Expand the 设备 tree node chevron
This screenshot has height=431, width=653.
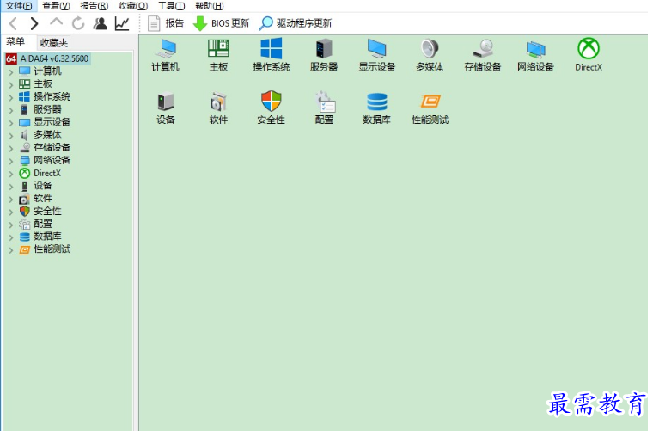pyautogui.click(x=11, y=187)
